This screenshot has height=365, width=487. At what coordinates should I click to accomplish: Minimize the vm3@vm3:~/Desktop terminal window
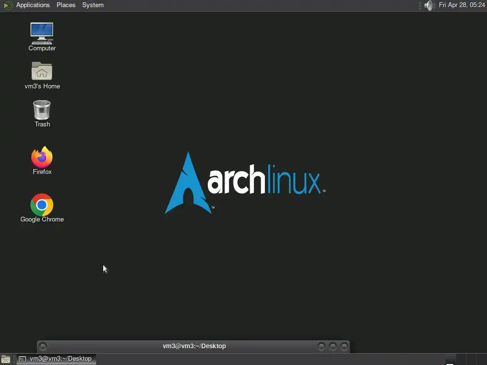point(321,346)
